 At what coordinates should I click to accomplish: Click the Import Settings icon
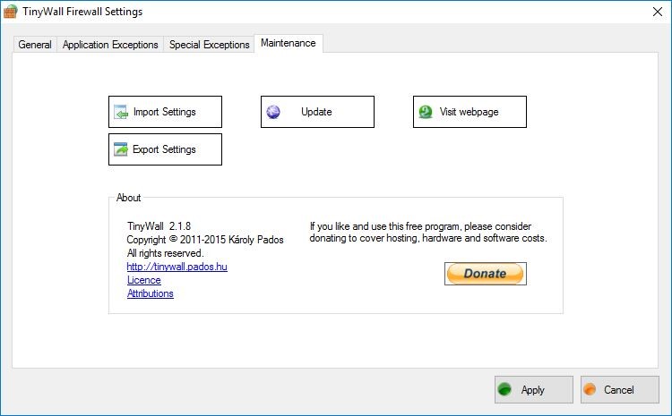point(121,113)
